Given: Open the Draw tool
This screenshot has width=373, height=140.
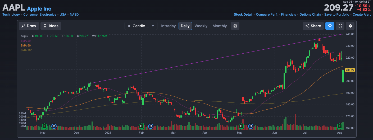Looking at the screenshot, I should (29, 26).
